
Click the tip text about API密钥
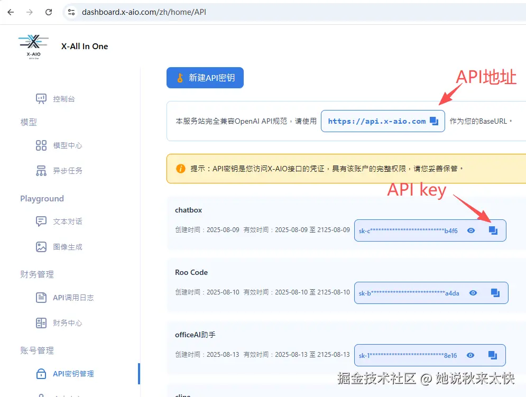pos(327,169)
